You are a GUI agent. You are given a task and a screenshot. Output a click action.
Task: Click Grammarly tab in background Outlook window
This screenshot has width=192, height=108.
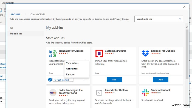tap(8, 2)
